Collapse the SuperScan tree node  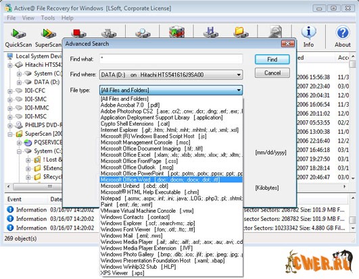tap(10, 134)
